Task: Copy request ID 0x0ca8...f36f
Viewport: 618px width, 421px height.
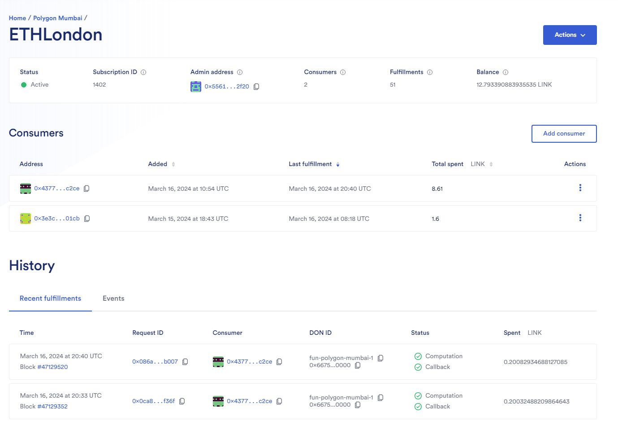Action: point(182,401)
